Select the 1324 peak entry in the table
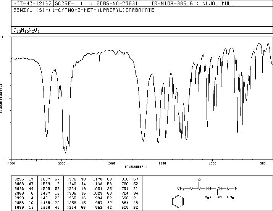 [76, 188]
